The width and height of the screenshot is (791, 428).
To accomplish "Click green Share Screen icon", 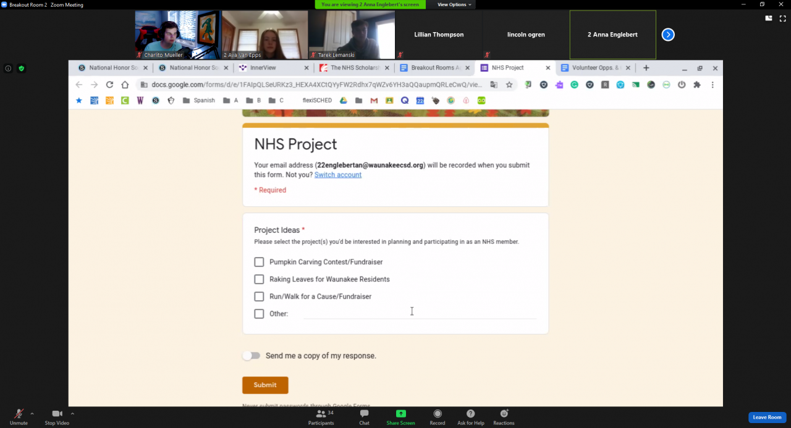I will tap(400, 414).
